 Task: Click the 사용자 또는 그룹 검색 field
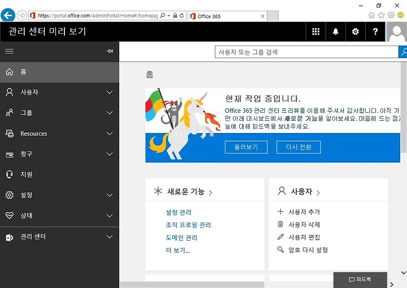click(x=306, y=52)
